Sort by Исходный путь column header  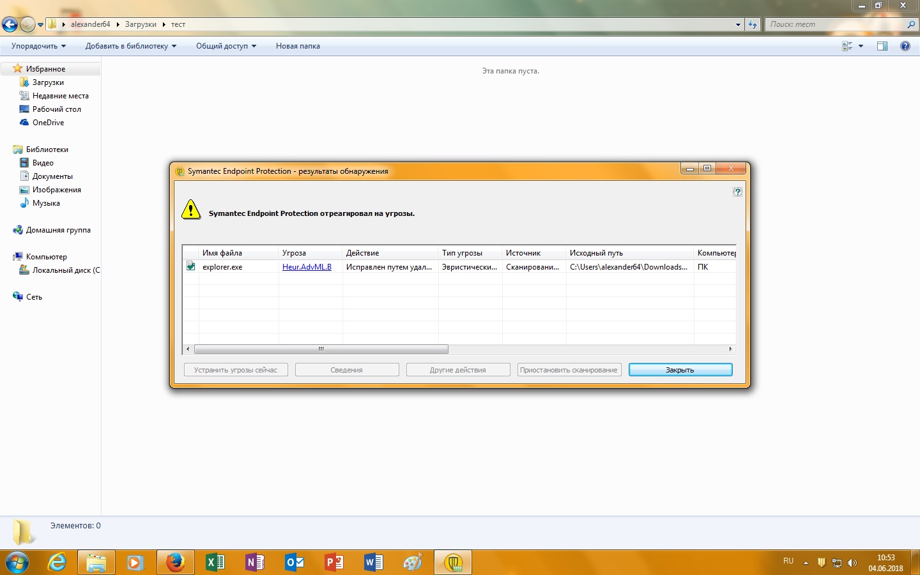(630, 253)
